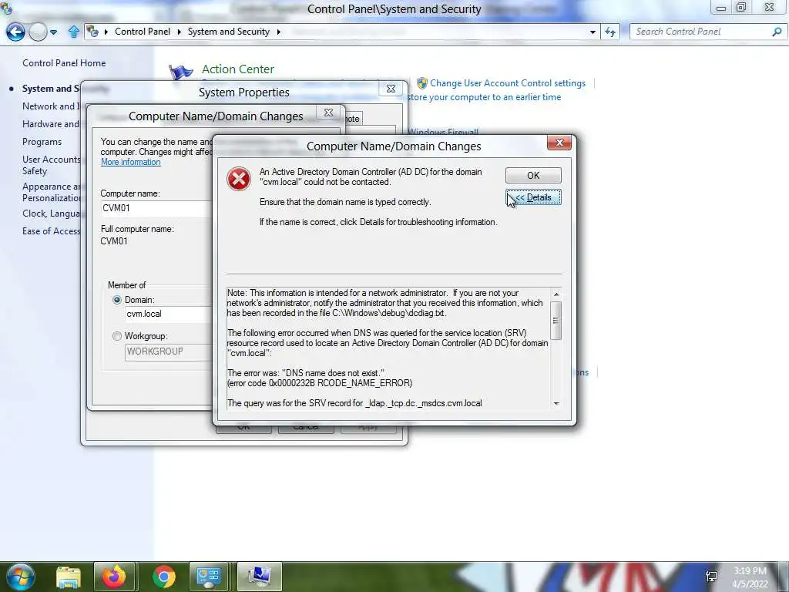789x592 pixels.
Task: Select Control Panel in the breadcrumb
Action: point(143,31)
